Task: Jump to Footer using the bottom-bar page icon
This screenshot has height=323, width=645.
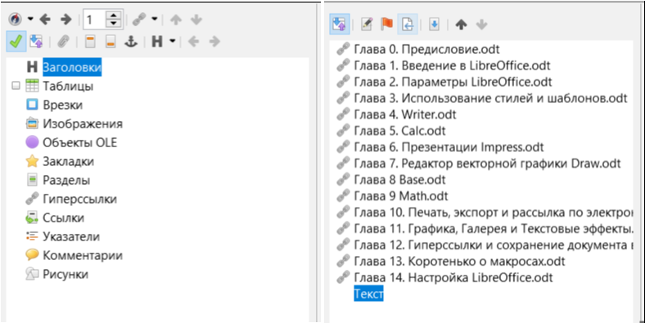Action: click(111, 41)
